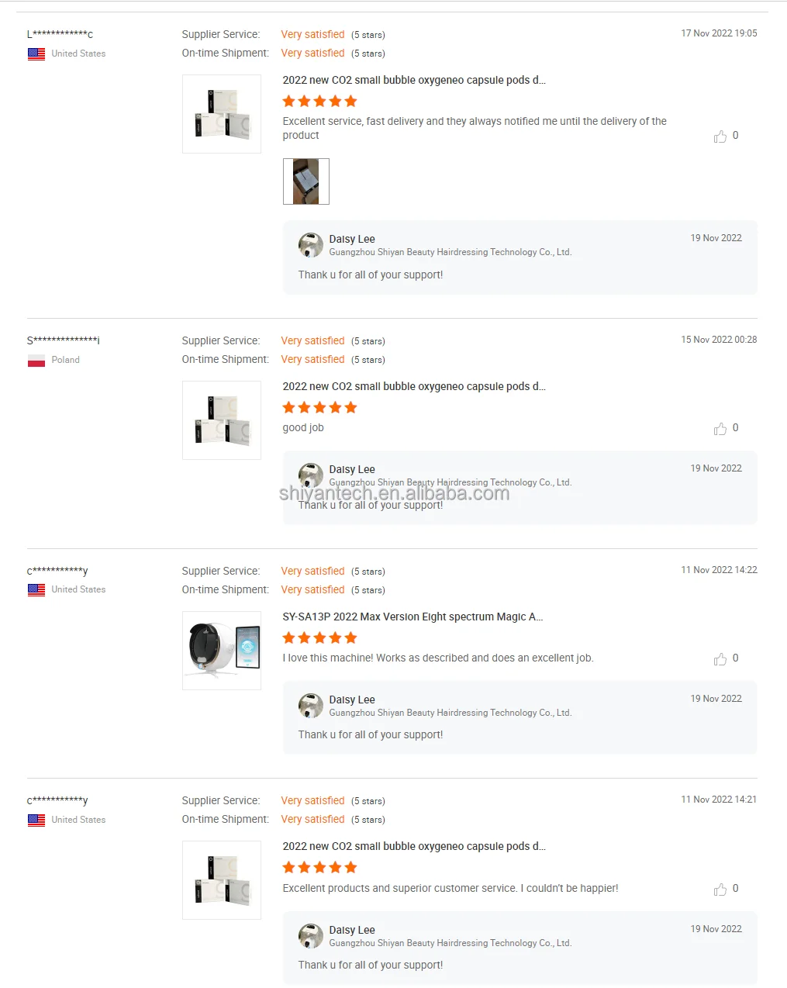Image resolution: width=787 pixels, height=988 pixels.
Task: Open the CO2 capsule pods title in the 17 Nov review
Action: coord(414,80)
